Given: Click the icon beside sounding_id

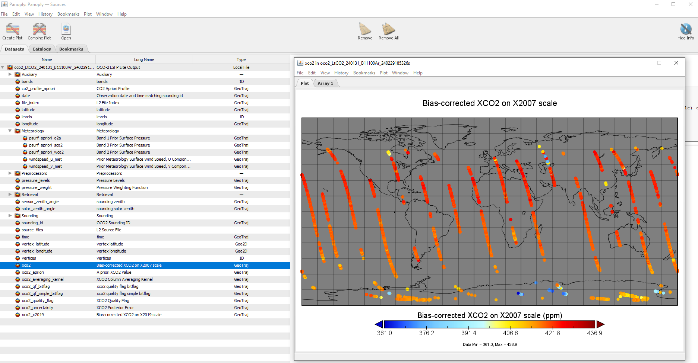Looking at the screenshot, I should pos(18,223).
